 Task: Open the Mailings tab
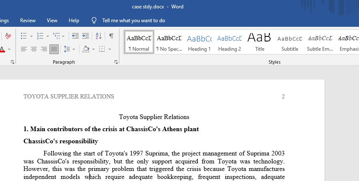4,21
